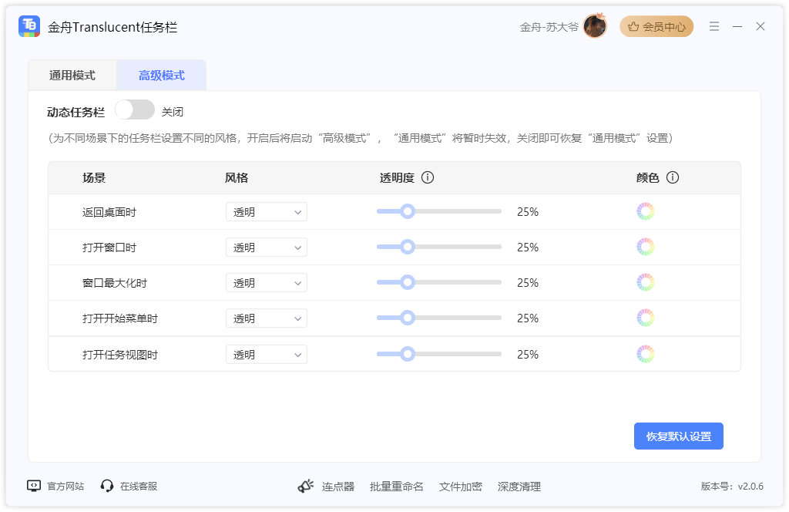Click the 风格 column header
The height and width of the screenshot is (512, 789).
pyautogui.click(x=237, y=177)
